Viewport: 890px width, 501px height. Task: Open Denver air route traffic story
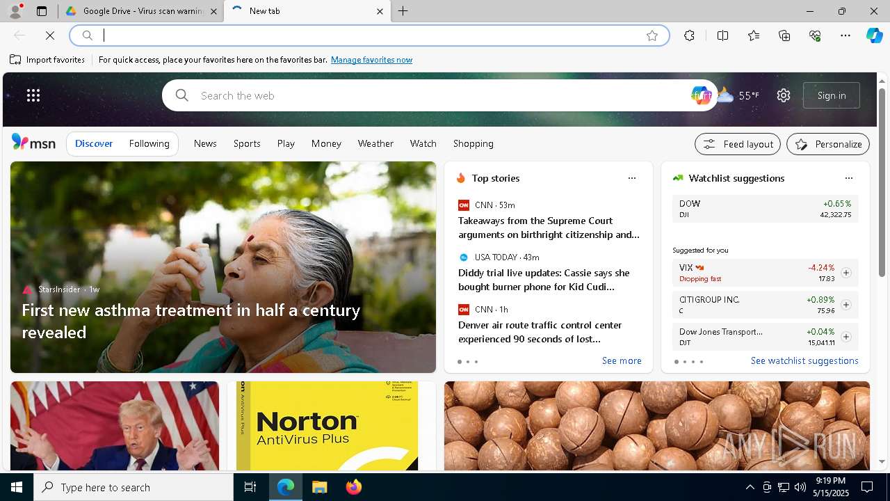(540, 332)
